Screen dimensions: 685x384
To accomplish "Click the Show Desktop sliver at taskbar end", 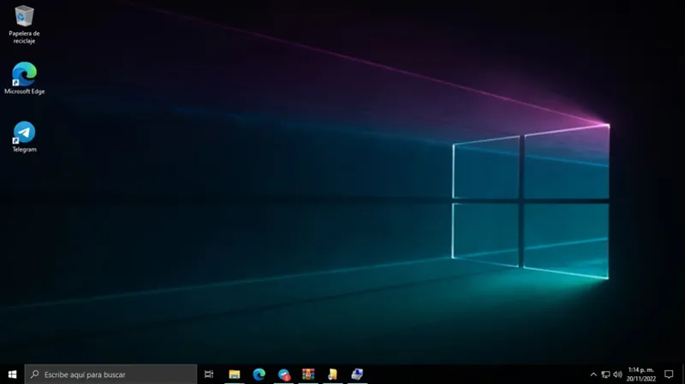I will (x=682, y=375).
